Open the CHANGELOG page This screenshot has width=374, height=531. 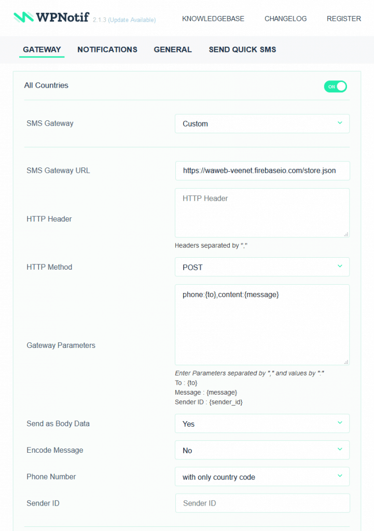[285, 18]
